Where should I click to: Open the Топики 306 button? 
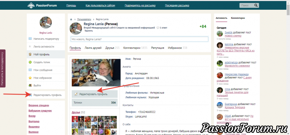[95, 103]
